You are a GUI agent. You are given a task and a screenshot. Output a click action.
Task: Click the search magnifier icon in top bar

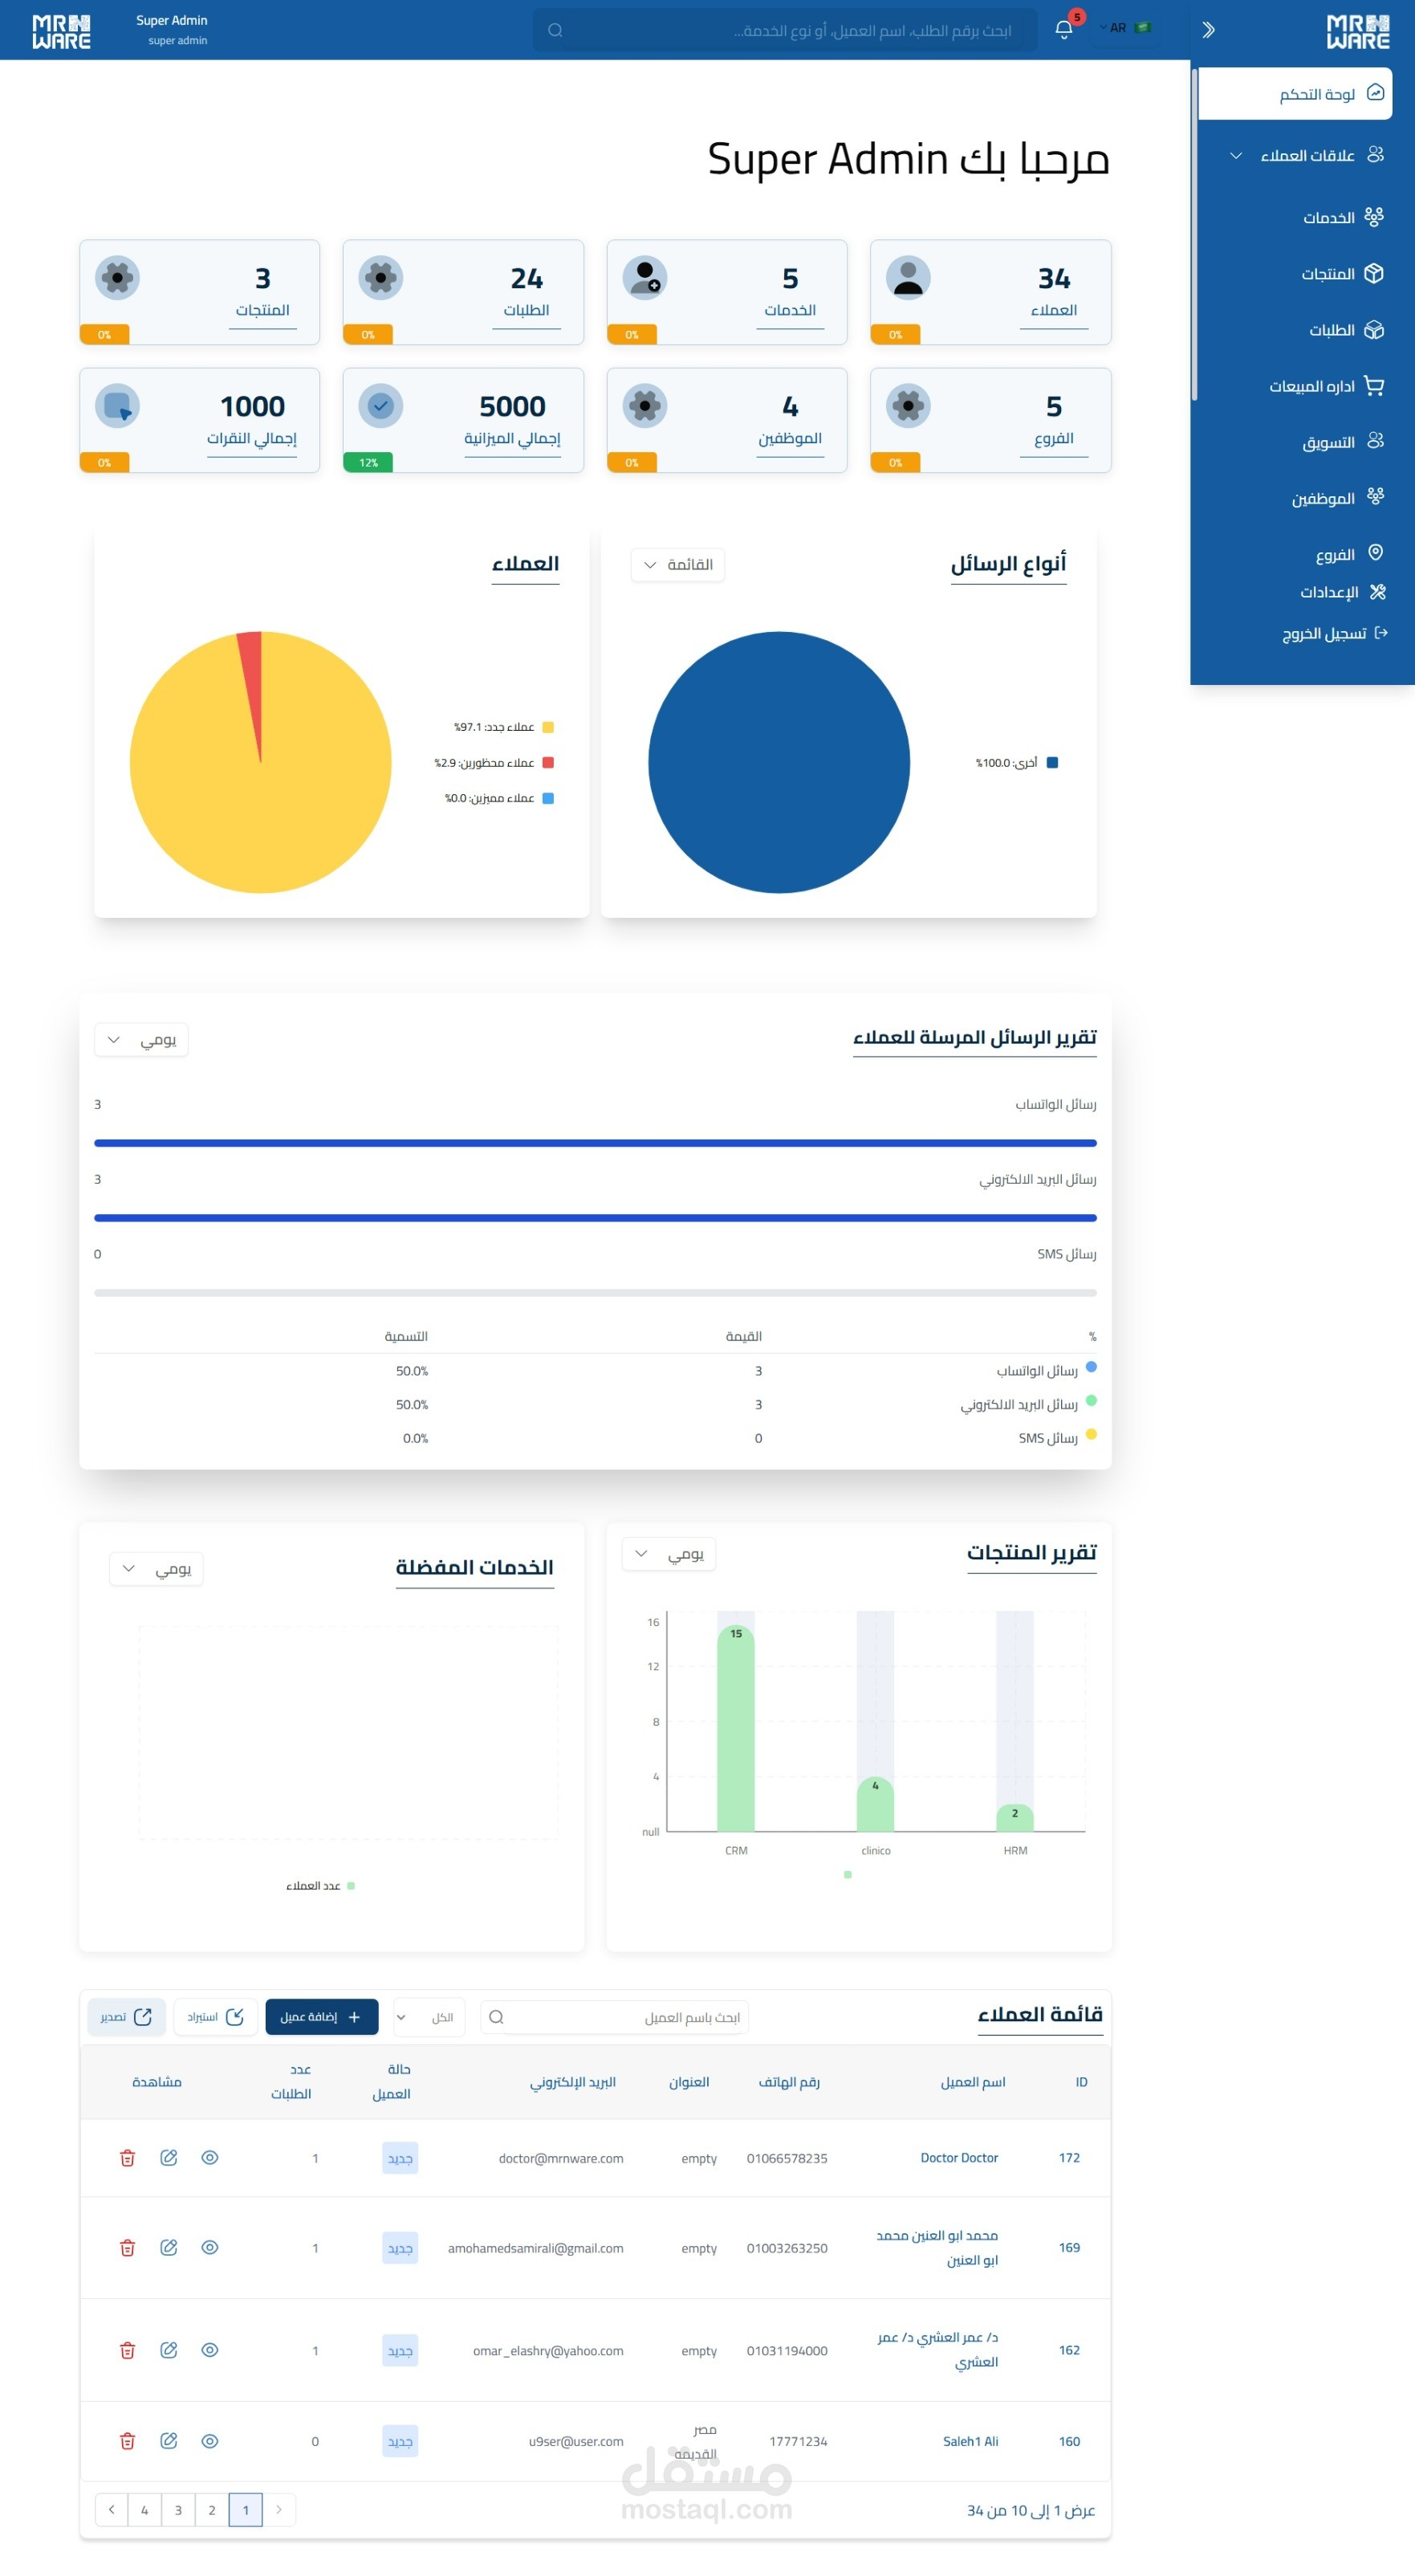tap(555, 30)
